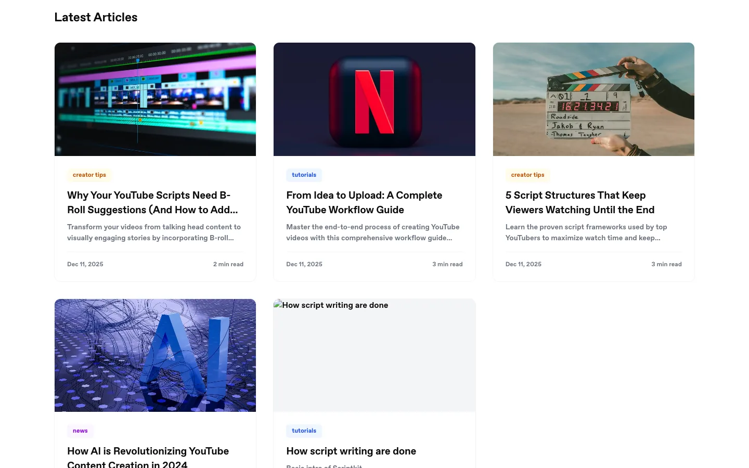Viewport: 749px width, 468px height.
Task: Select creator tips tag on B-Roll article
Action: click(x=89, y=175)
